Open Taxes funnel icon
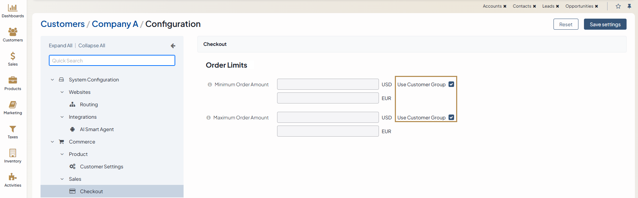Screen dimensions: 638x198 [13, 129]
